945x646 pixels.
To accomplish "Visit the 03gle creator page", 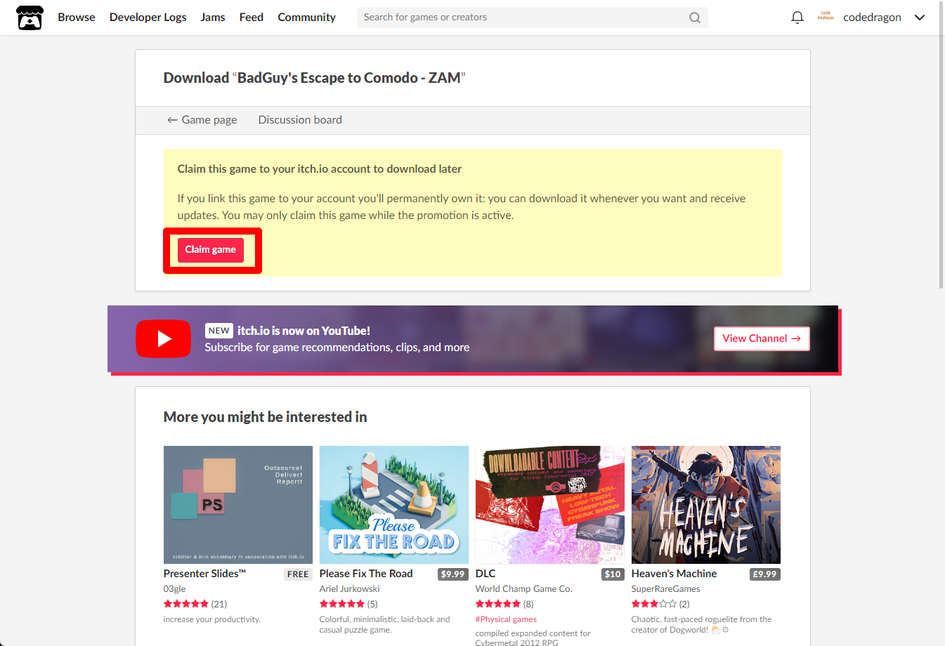I will pyautogui.click(x=175, y=589).
